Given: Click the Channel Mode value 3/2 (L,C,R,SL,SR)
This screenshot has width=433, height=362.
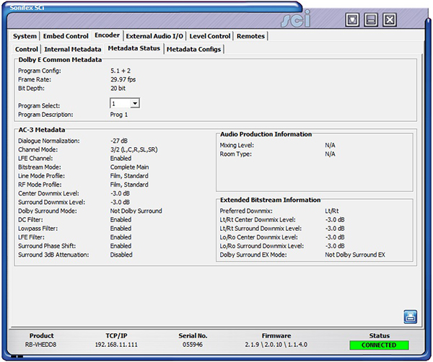Looking at the screenshot, I should 134,149.
